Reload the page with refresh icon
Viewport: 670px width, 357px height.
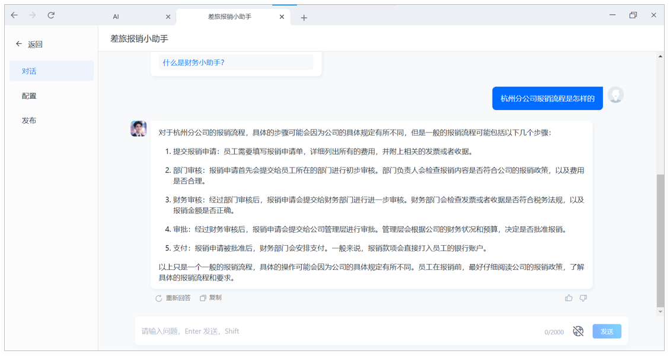click(x=51, y=15)
